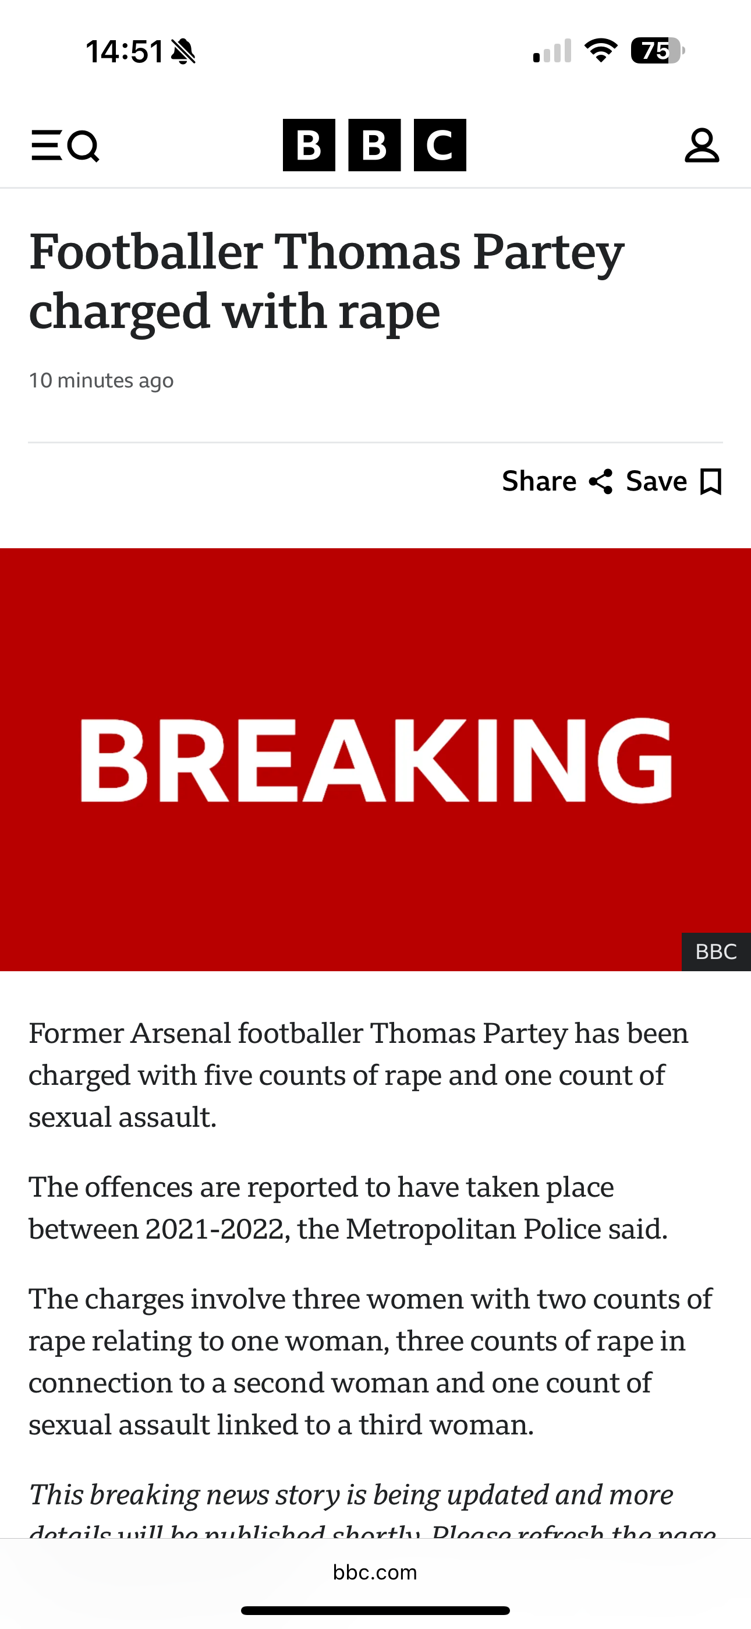
Task: Tap the Wi-Fi status icon
Action: [601, 51]
